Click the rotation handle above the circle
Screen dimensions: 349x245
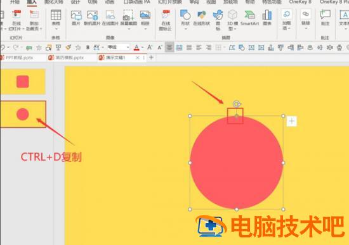tap(237, 104)
